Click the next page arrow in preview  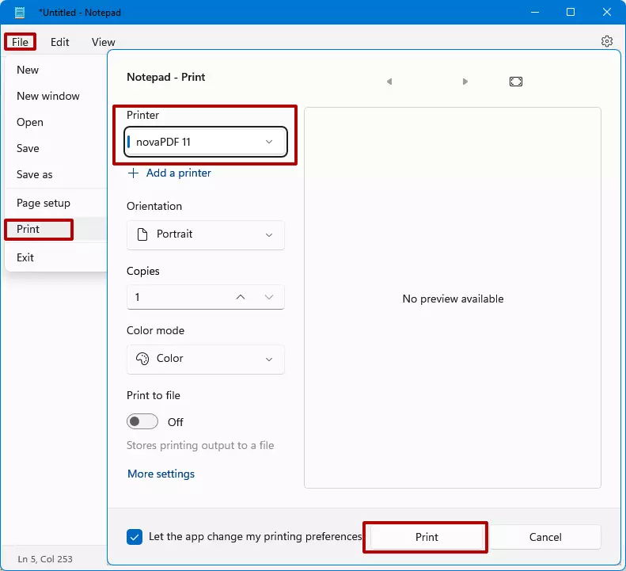pyautogui.click(x=465, y=82)
